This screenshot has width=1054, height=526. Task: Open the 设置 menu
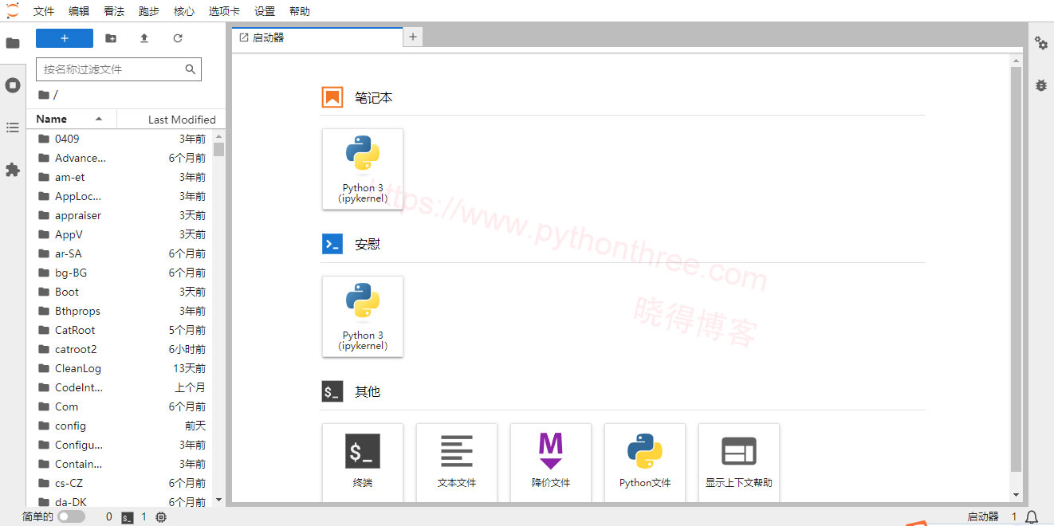265,11
